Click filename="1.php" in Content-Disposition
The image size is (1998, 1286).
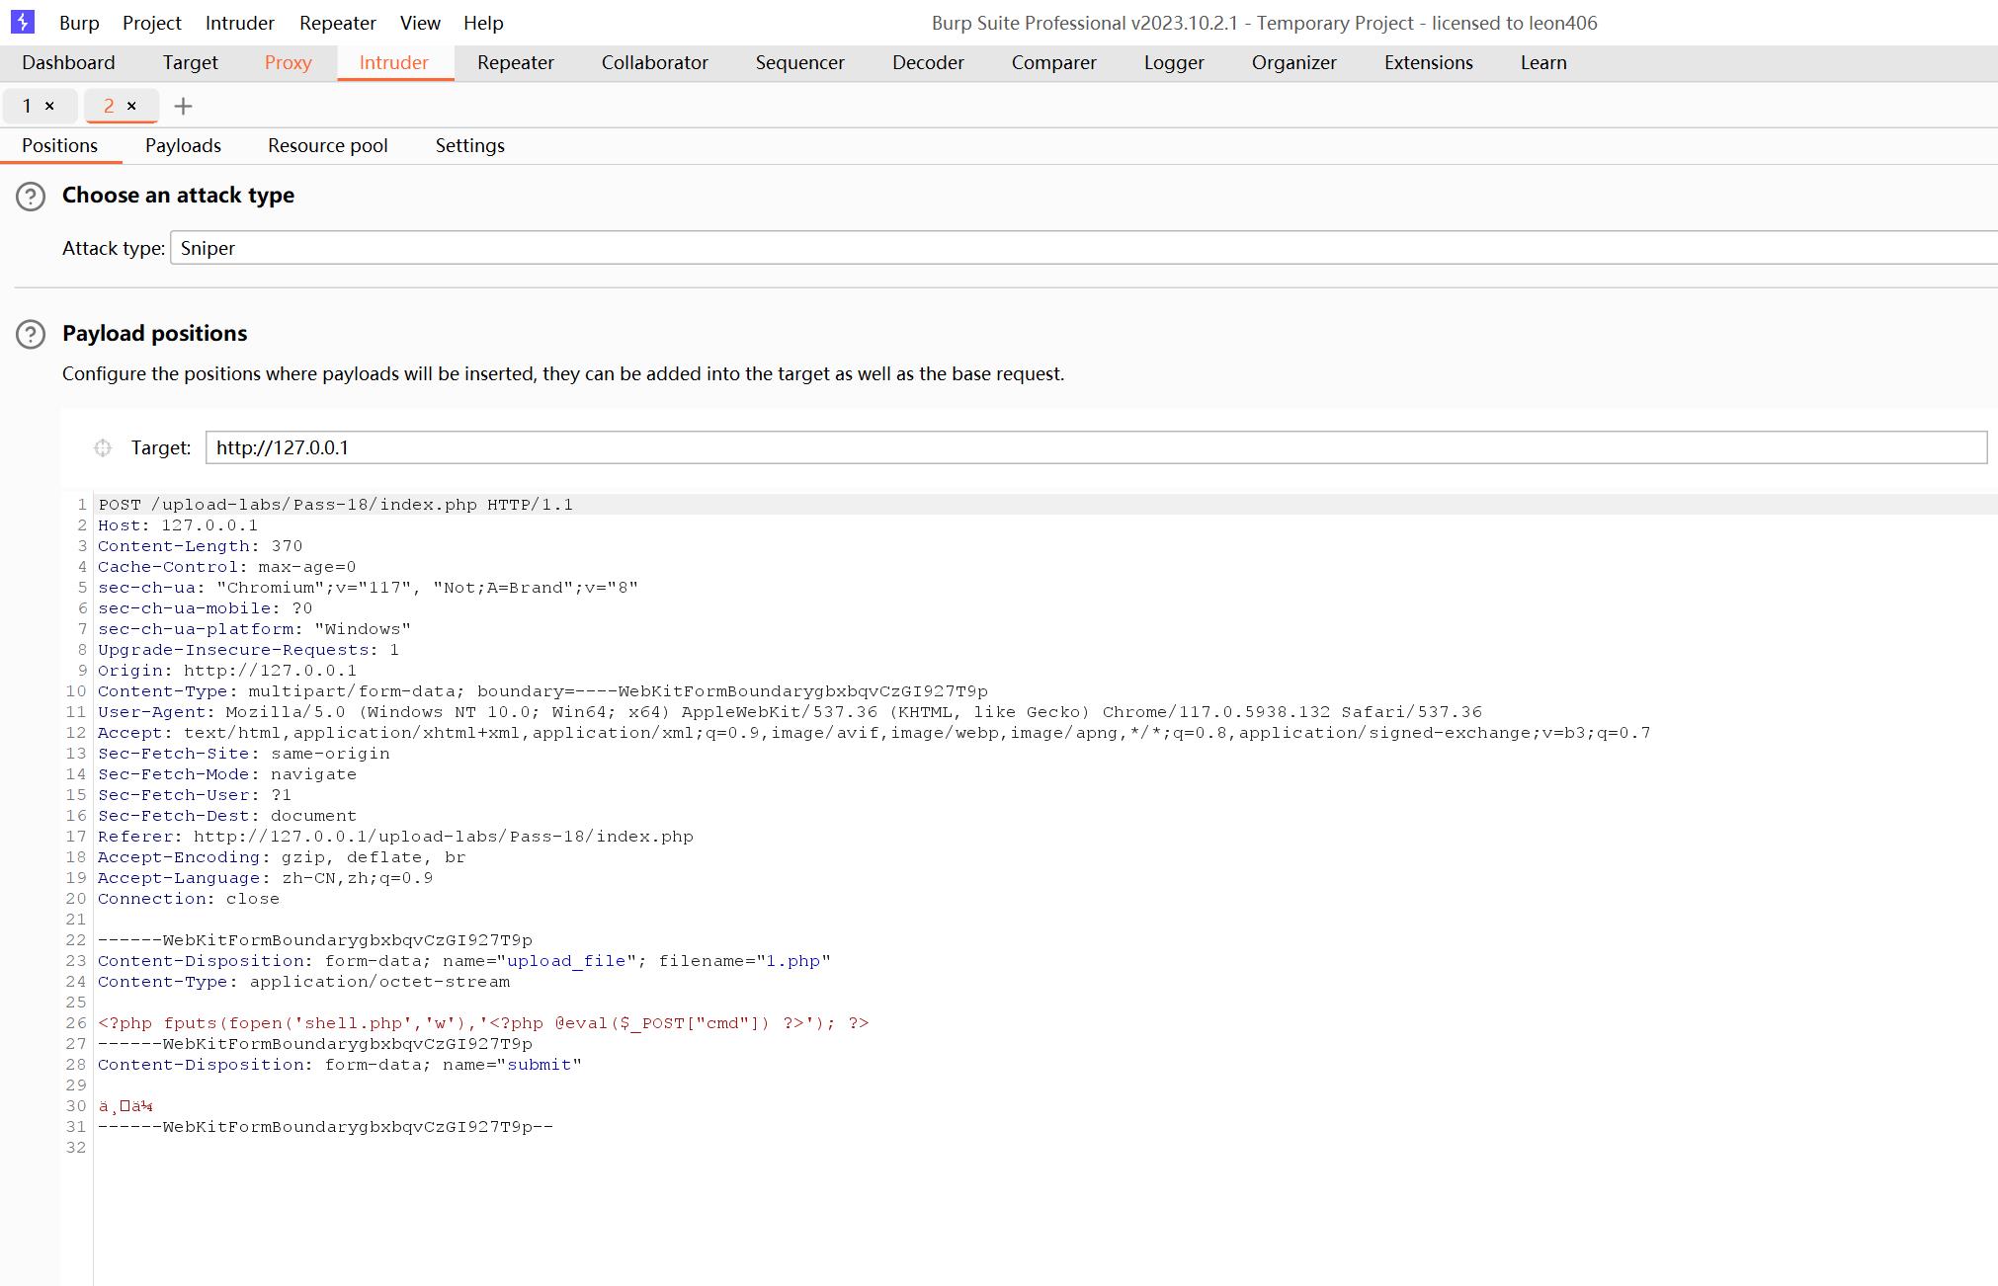745,961
